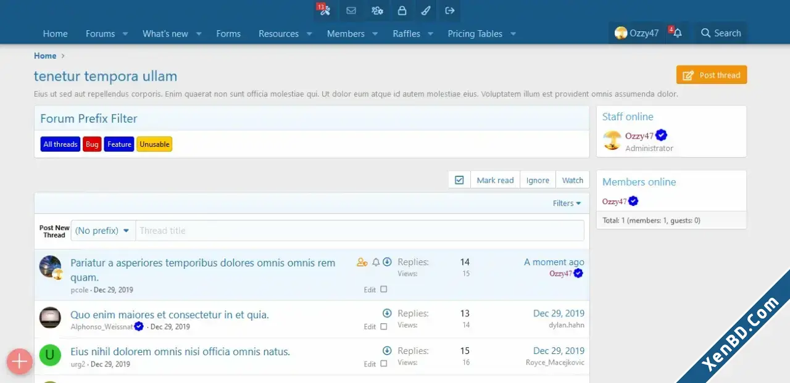Image resolution: width=790 pixels, height=383 pixels.
Task: Open the (No prefix) dropdown
Action: tap(103, 231)
